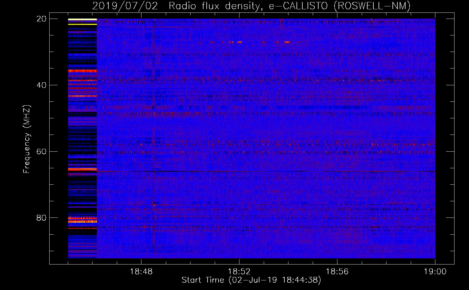Screen dimensions: 469x290
Task: Click the y-axis label "Frequency (MHZ)"
Action: tap(27, 139)
